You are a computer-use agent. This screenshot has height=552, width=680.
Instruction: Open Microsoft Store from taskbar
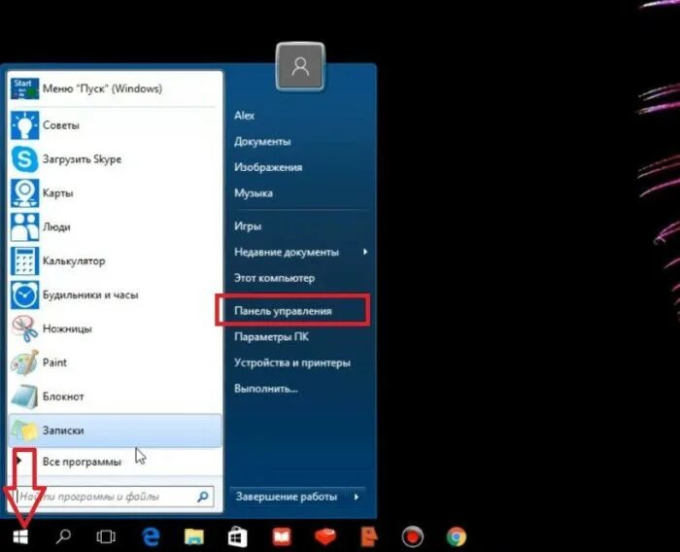237,536
